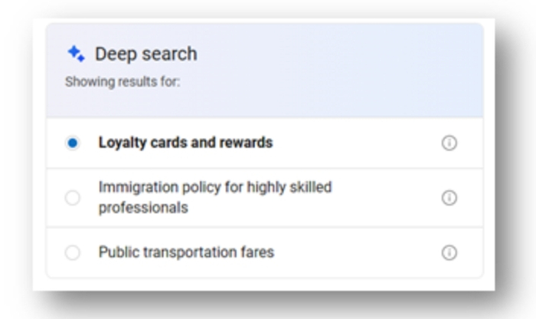Select the Loyalty cards and rewards radio button
Viewport: 536px width, 319px height.
coord(72,143)
